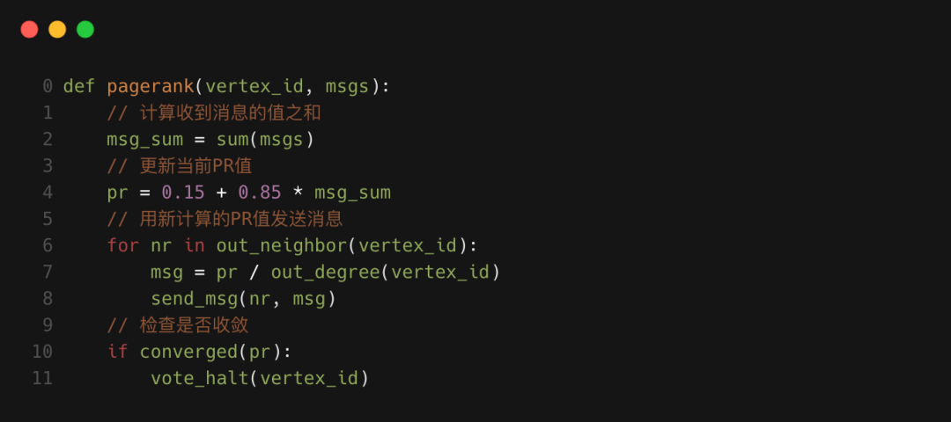
Task: Select line number 4 in the gutter
Action: pyautogui.click(x=48, y=193)
